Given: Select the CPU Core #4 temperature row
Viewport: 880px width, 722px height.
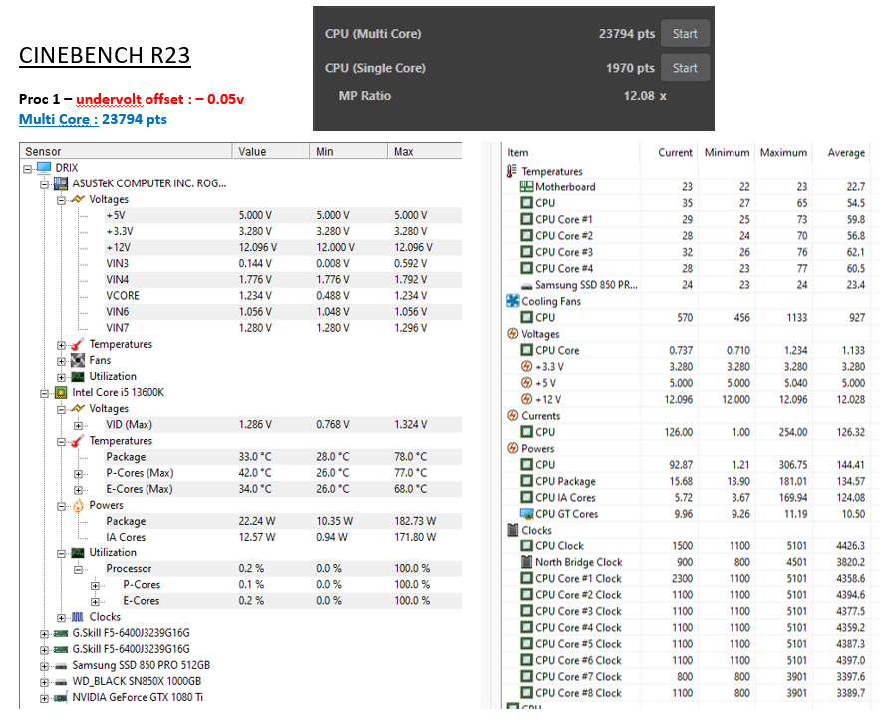Looking at the screenshot, I should 686,268.
